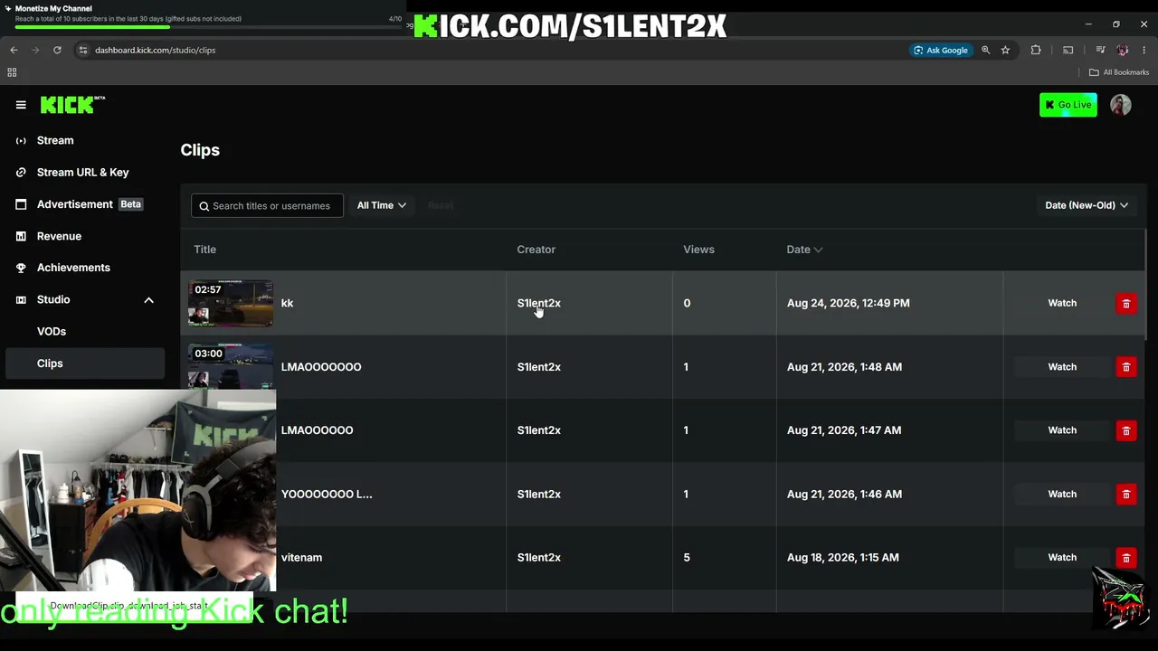Screen dimensions: 1158x651
Task: Go to Stream URL & Key
Action: coord(82,172)
